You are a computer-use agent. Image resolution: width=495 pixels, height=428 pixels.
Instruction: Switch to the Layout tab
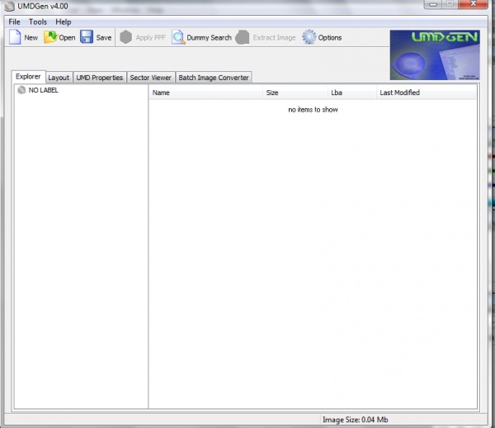[x=59, y=78]
